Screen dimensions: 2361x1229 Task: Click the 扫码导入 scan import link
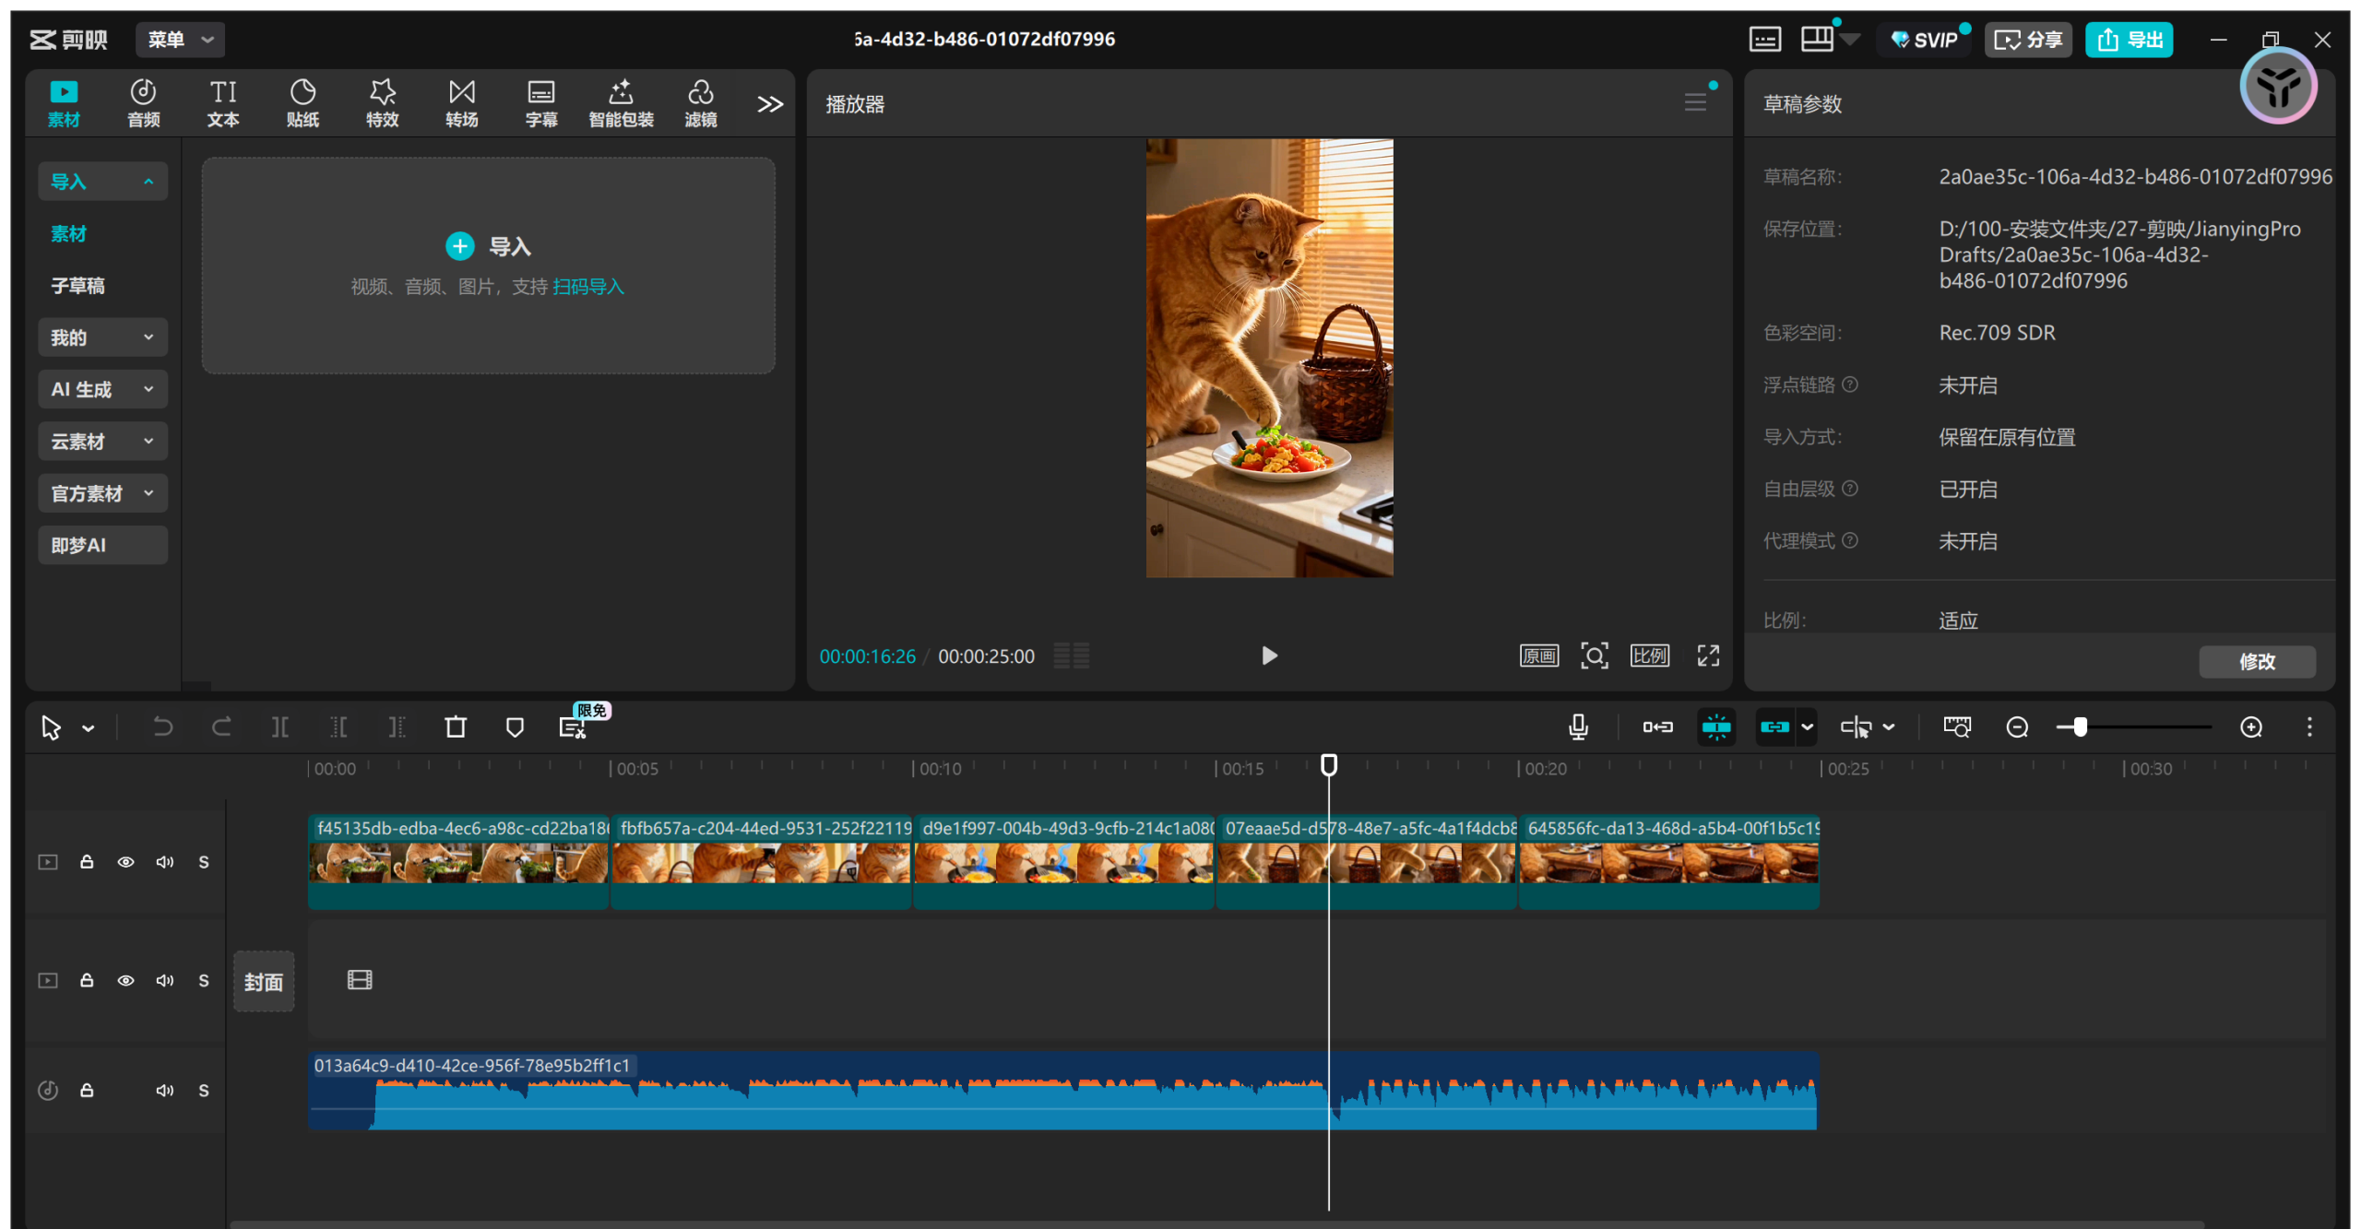pos(587,287)
